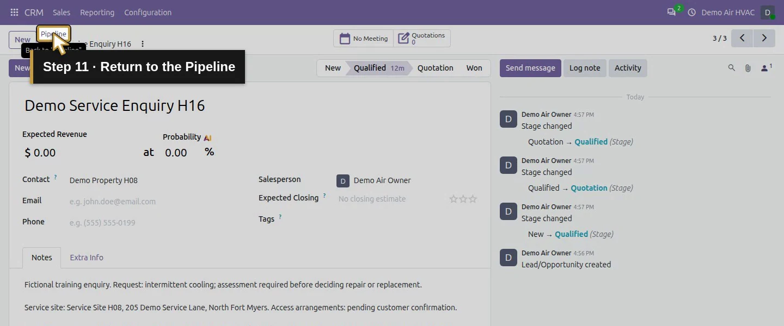This screenshot has height=326, width=784.
Task: Open the Quotations smart button
Action: point(422,39)
